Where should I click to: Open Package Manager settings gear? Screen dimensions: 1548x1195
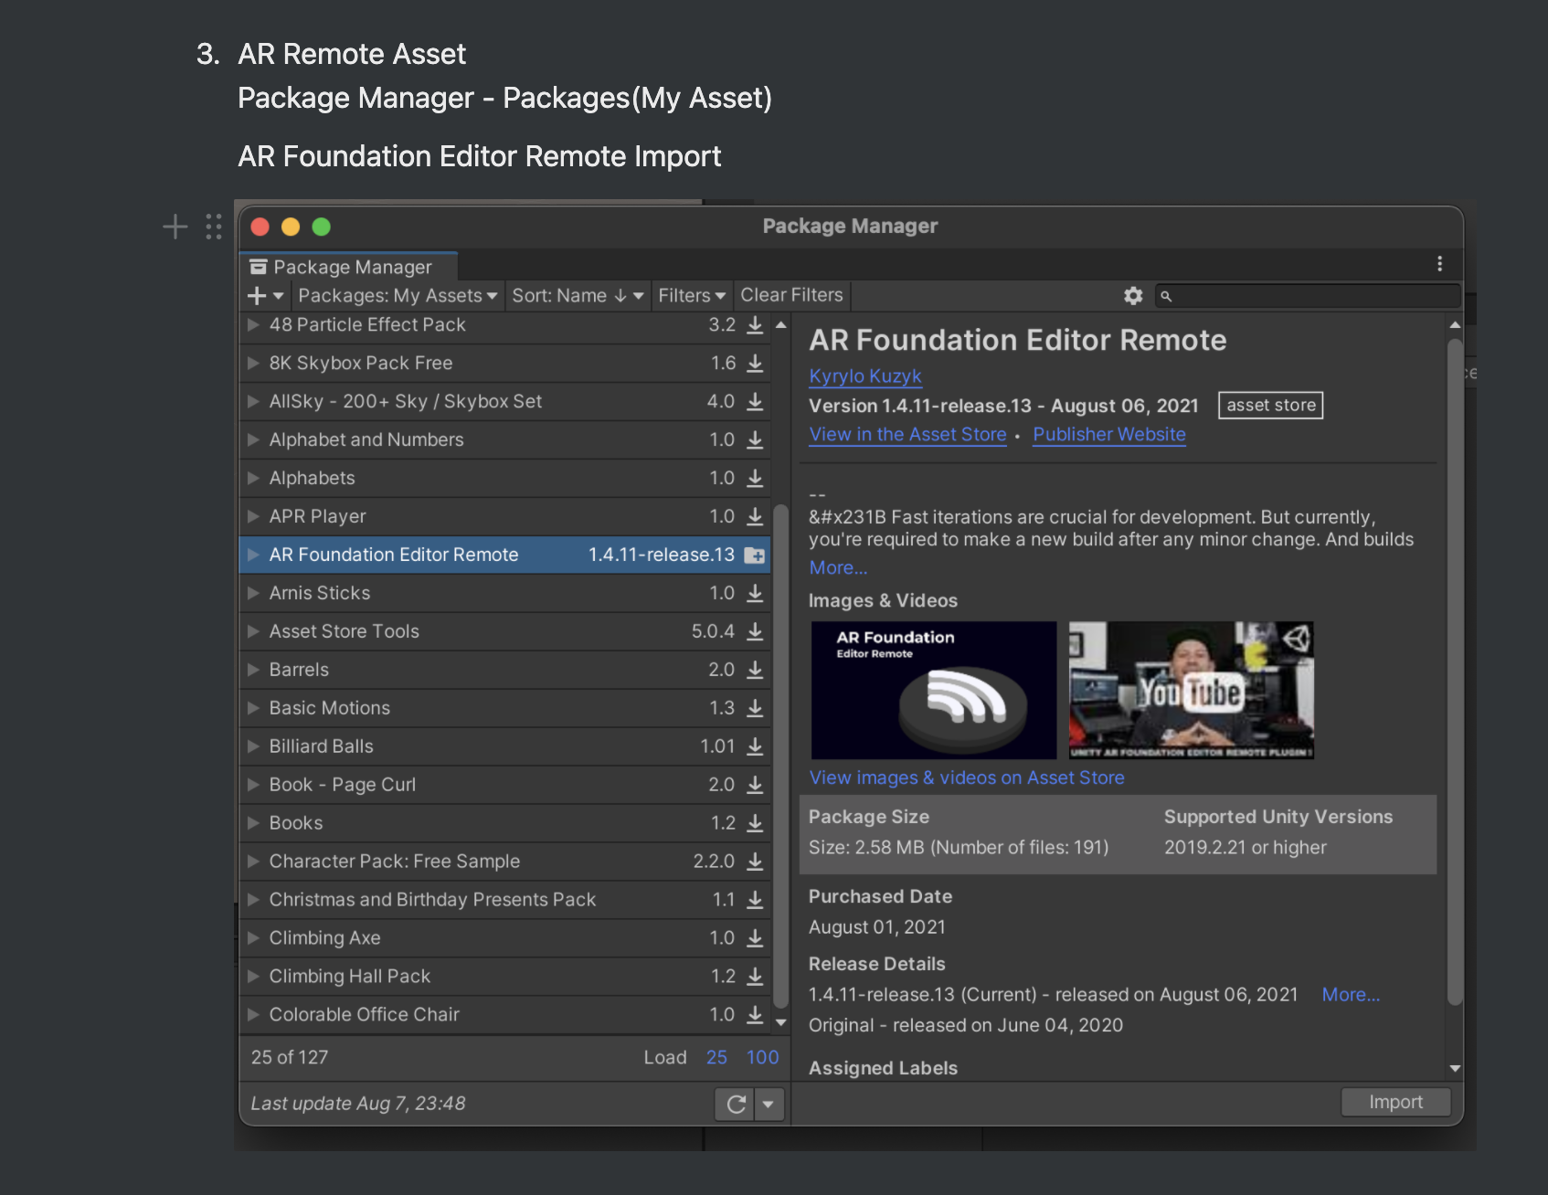pos(1133,296)
